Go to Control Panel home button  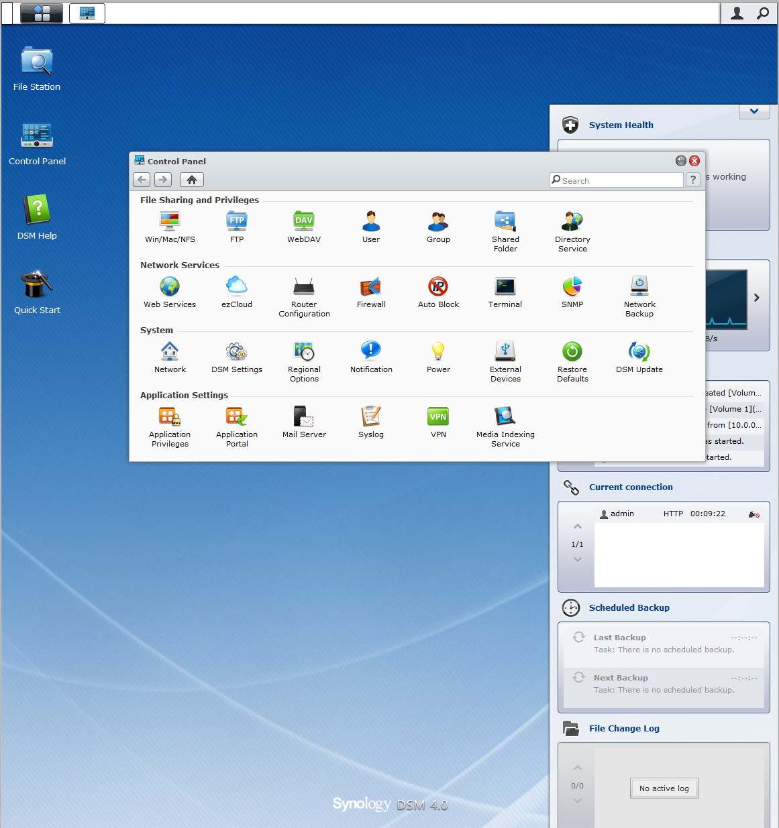(x=192, y=180)
